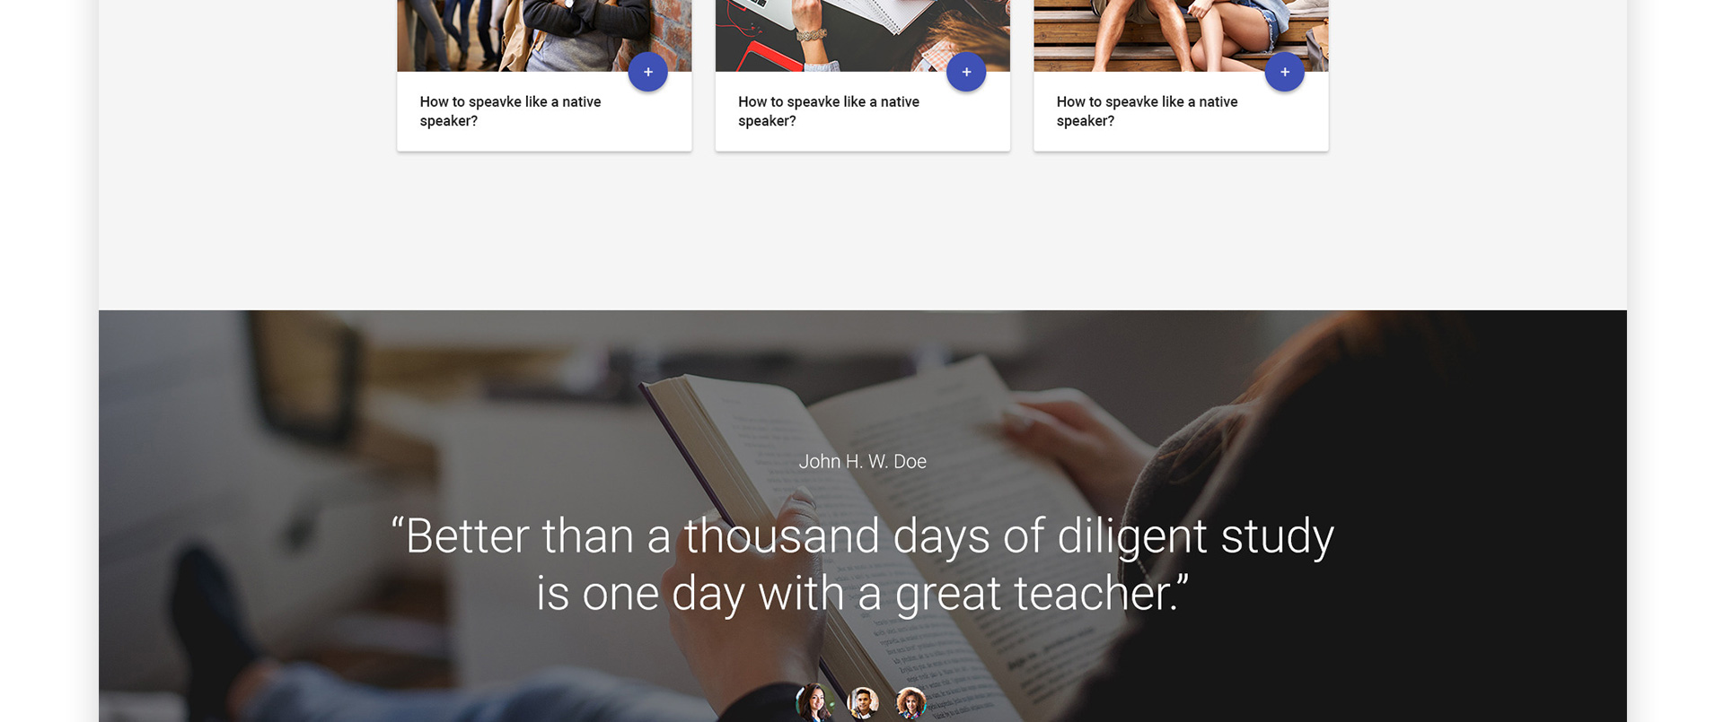Tap the plus button on the middle card
The width and height of the screenshot is (1724, 722).
pos(966,72)
